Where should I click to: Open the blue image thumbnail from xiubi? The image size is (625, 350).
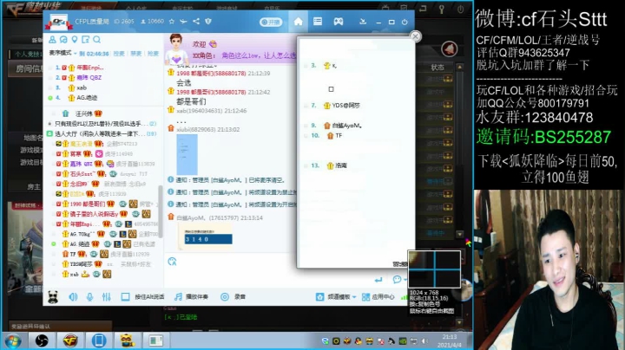coord(187,154)
